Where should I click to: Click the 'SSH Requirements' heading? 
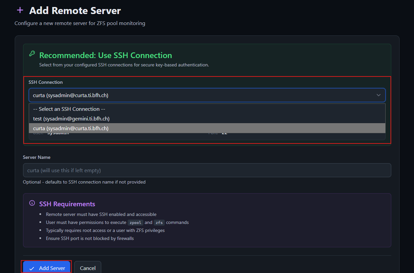67,204
